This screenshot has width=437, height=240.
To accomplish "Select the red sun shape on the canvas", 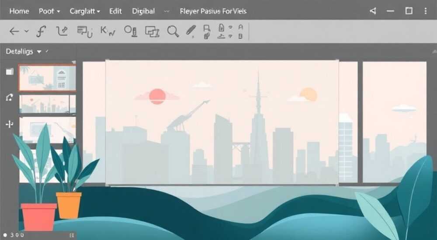I will pos(157,96).
